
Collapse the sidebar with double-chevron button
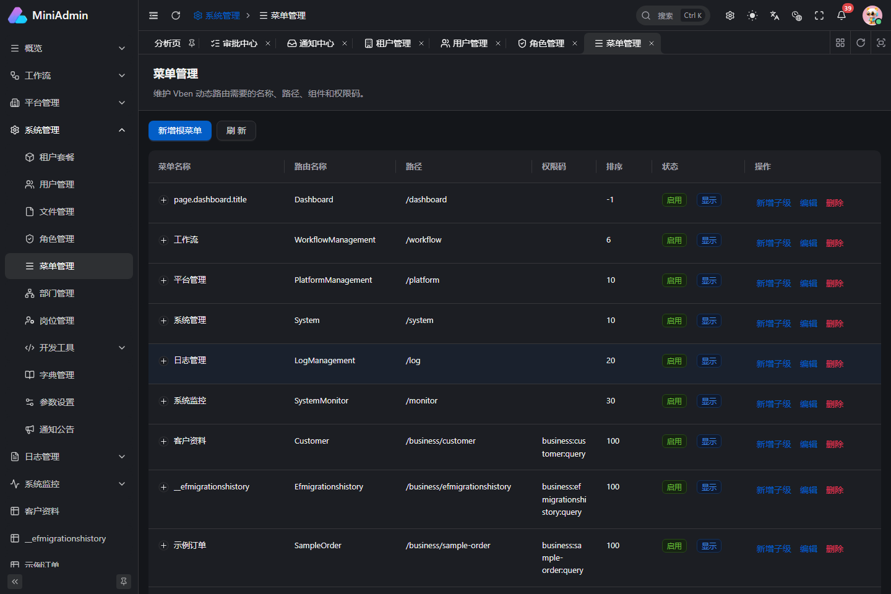click(15, 582)
